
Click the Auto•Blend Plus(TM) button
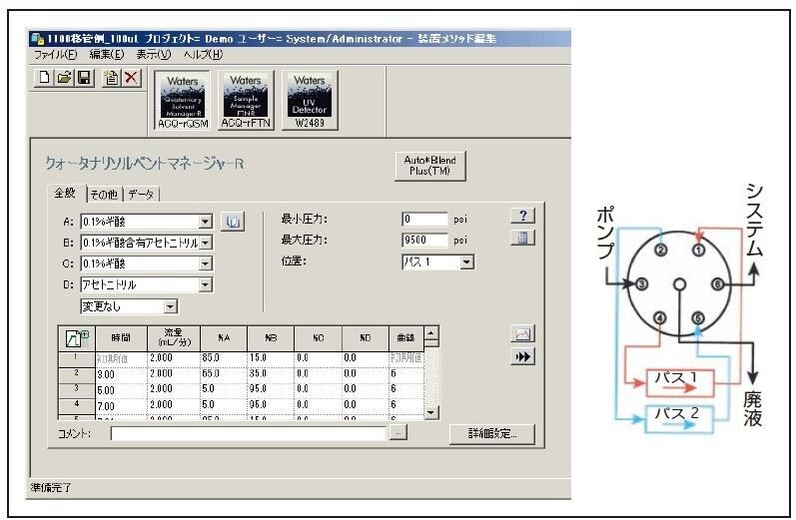430,166
